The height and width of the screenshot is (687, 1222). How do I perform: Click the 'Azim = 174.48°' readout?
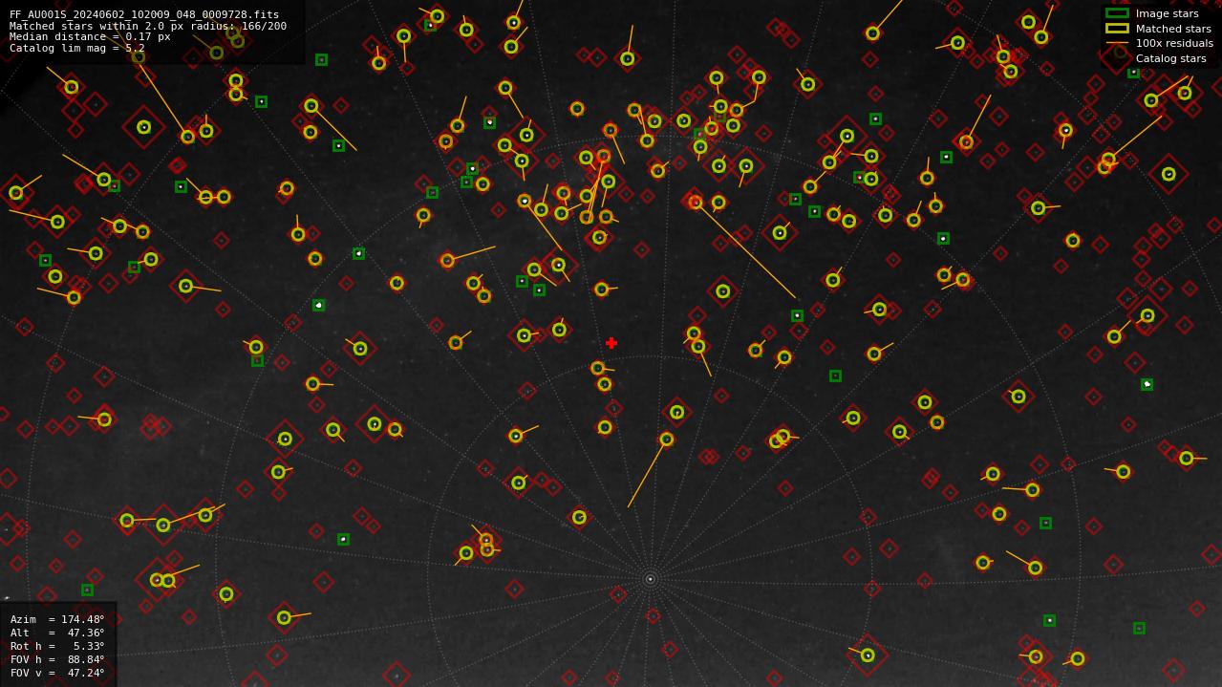(x=57, y=619)
